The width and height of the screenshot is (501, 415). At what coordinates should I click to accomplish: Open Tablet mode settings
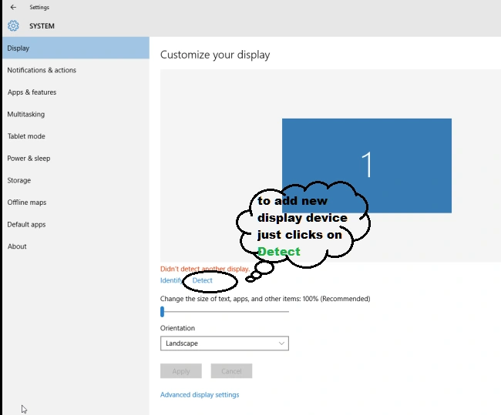pyautogui.click(x=76, y=136)
